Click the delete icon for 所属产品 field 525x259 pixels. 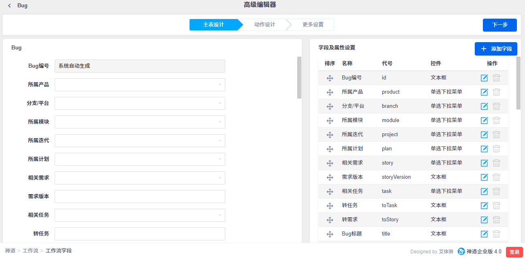coord(496,92)
